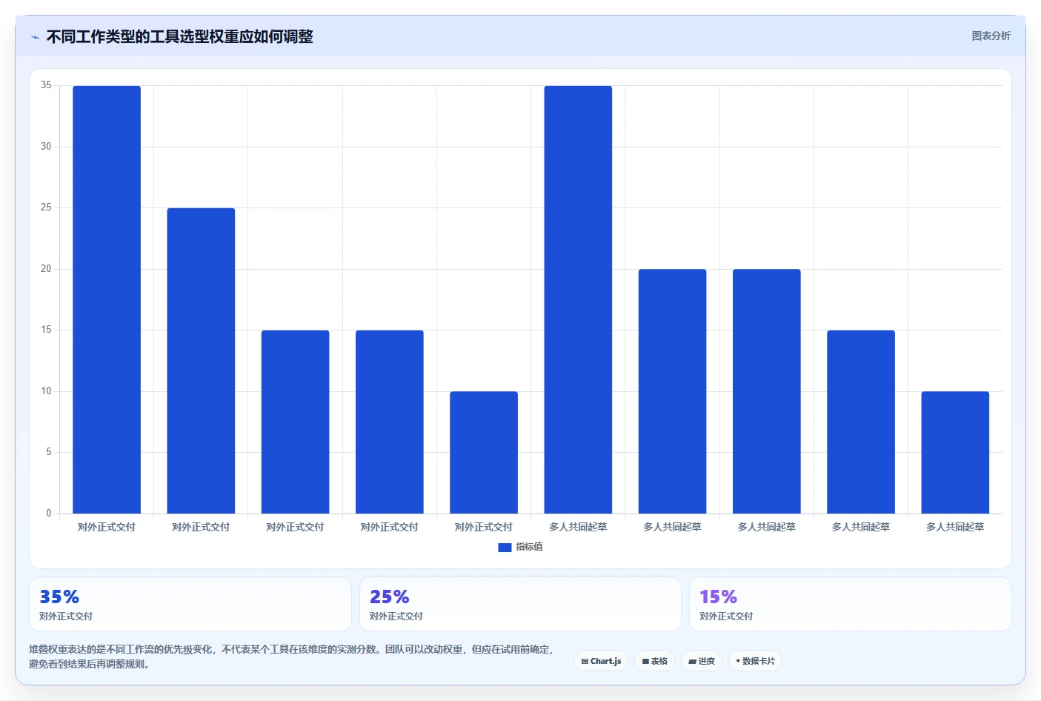Click the sparkle icon in the 数据卡片 tag
1041x701 pixels.
pos(738,661)
